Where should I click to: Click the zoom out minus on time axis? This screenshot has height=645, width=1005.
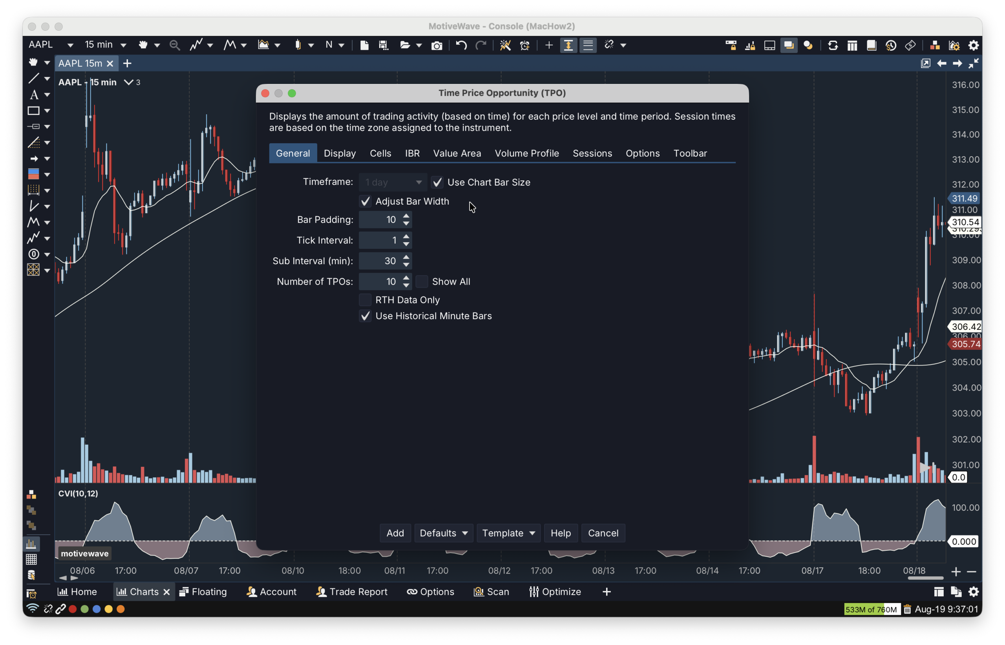[x=972, y=571]
